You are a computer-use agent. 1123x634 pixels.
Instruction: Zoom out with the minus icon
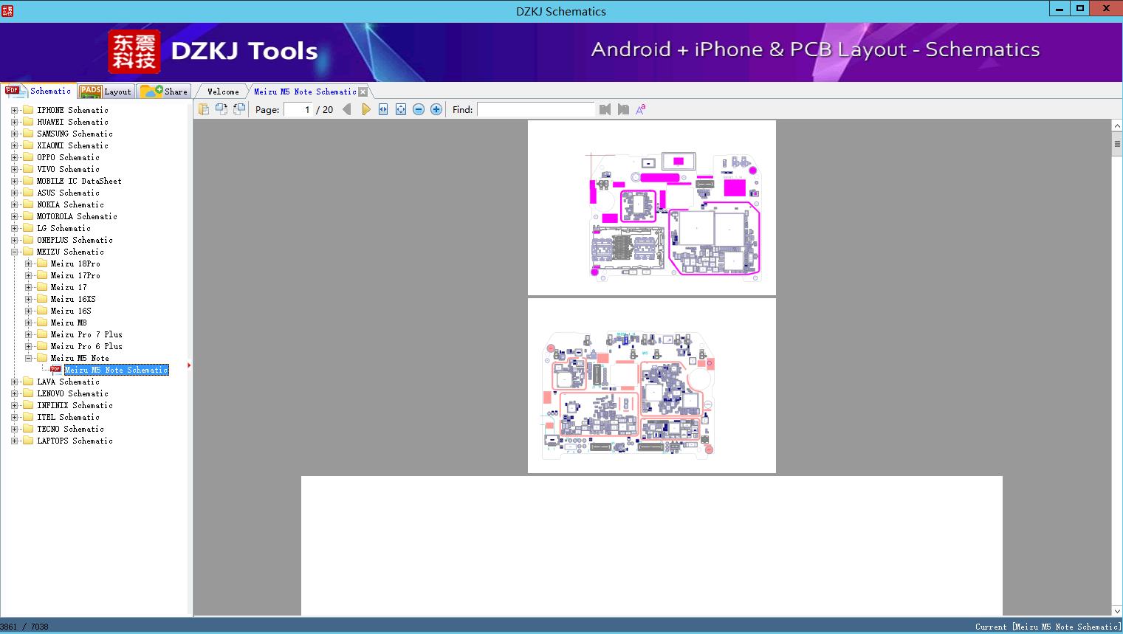pos(419,109)
